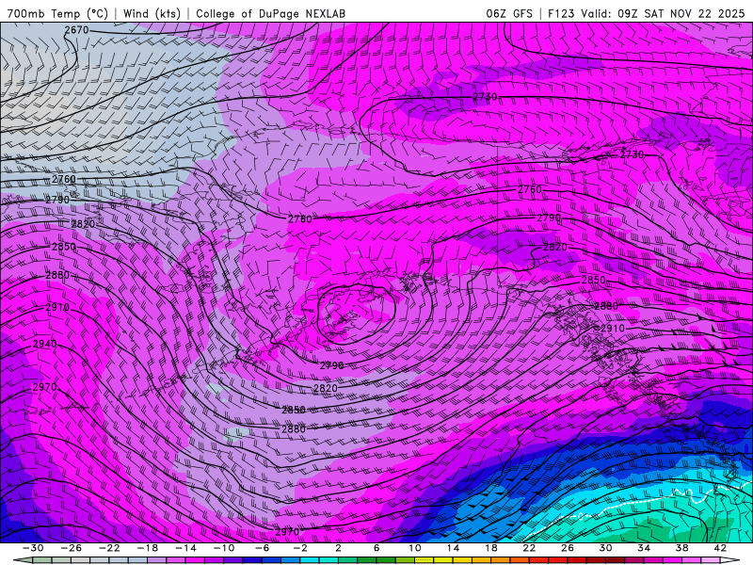Choose the −2 value on the temperature legend
Screen dimensions: 753x565
(x=300, y=548)
